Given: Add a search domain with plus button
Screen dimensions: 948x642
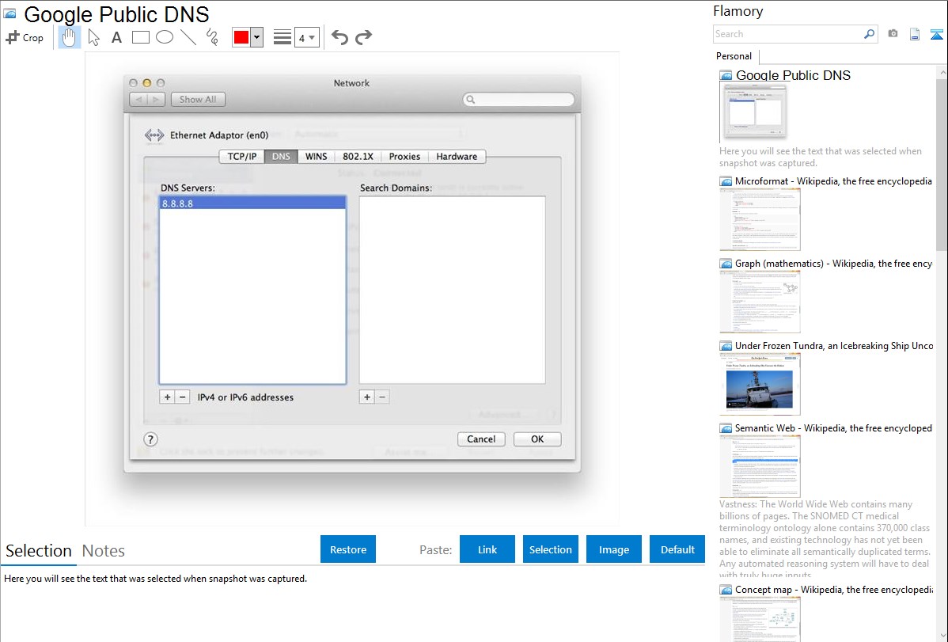Looking at the screenshot, I should 367,397.
